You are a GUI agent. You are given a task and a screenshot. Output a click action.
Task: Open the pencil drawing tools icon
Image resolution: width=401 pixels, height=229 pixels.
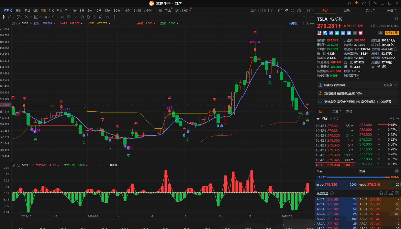click(286, 10)
